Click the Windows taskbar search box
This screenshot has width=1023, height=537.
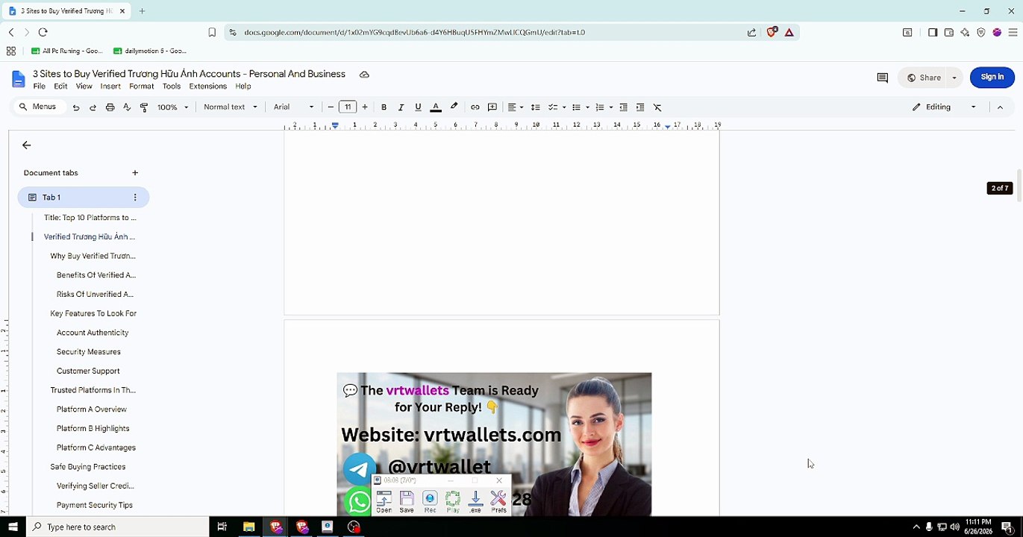point(118,527)
